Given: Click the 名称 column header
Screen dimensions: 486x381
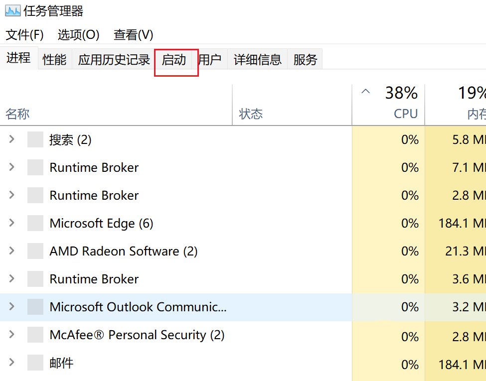Looking at the screenshot, I should (x=17, y=114).
